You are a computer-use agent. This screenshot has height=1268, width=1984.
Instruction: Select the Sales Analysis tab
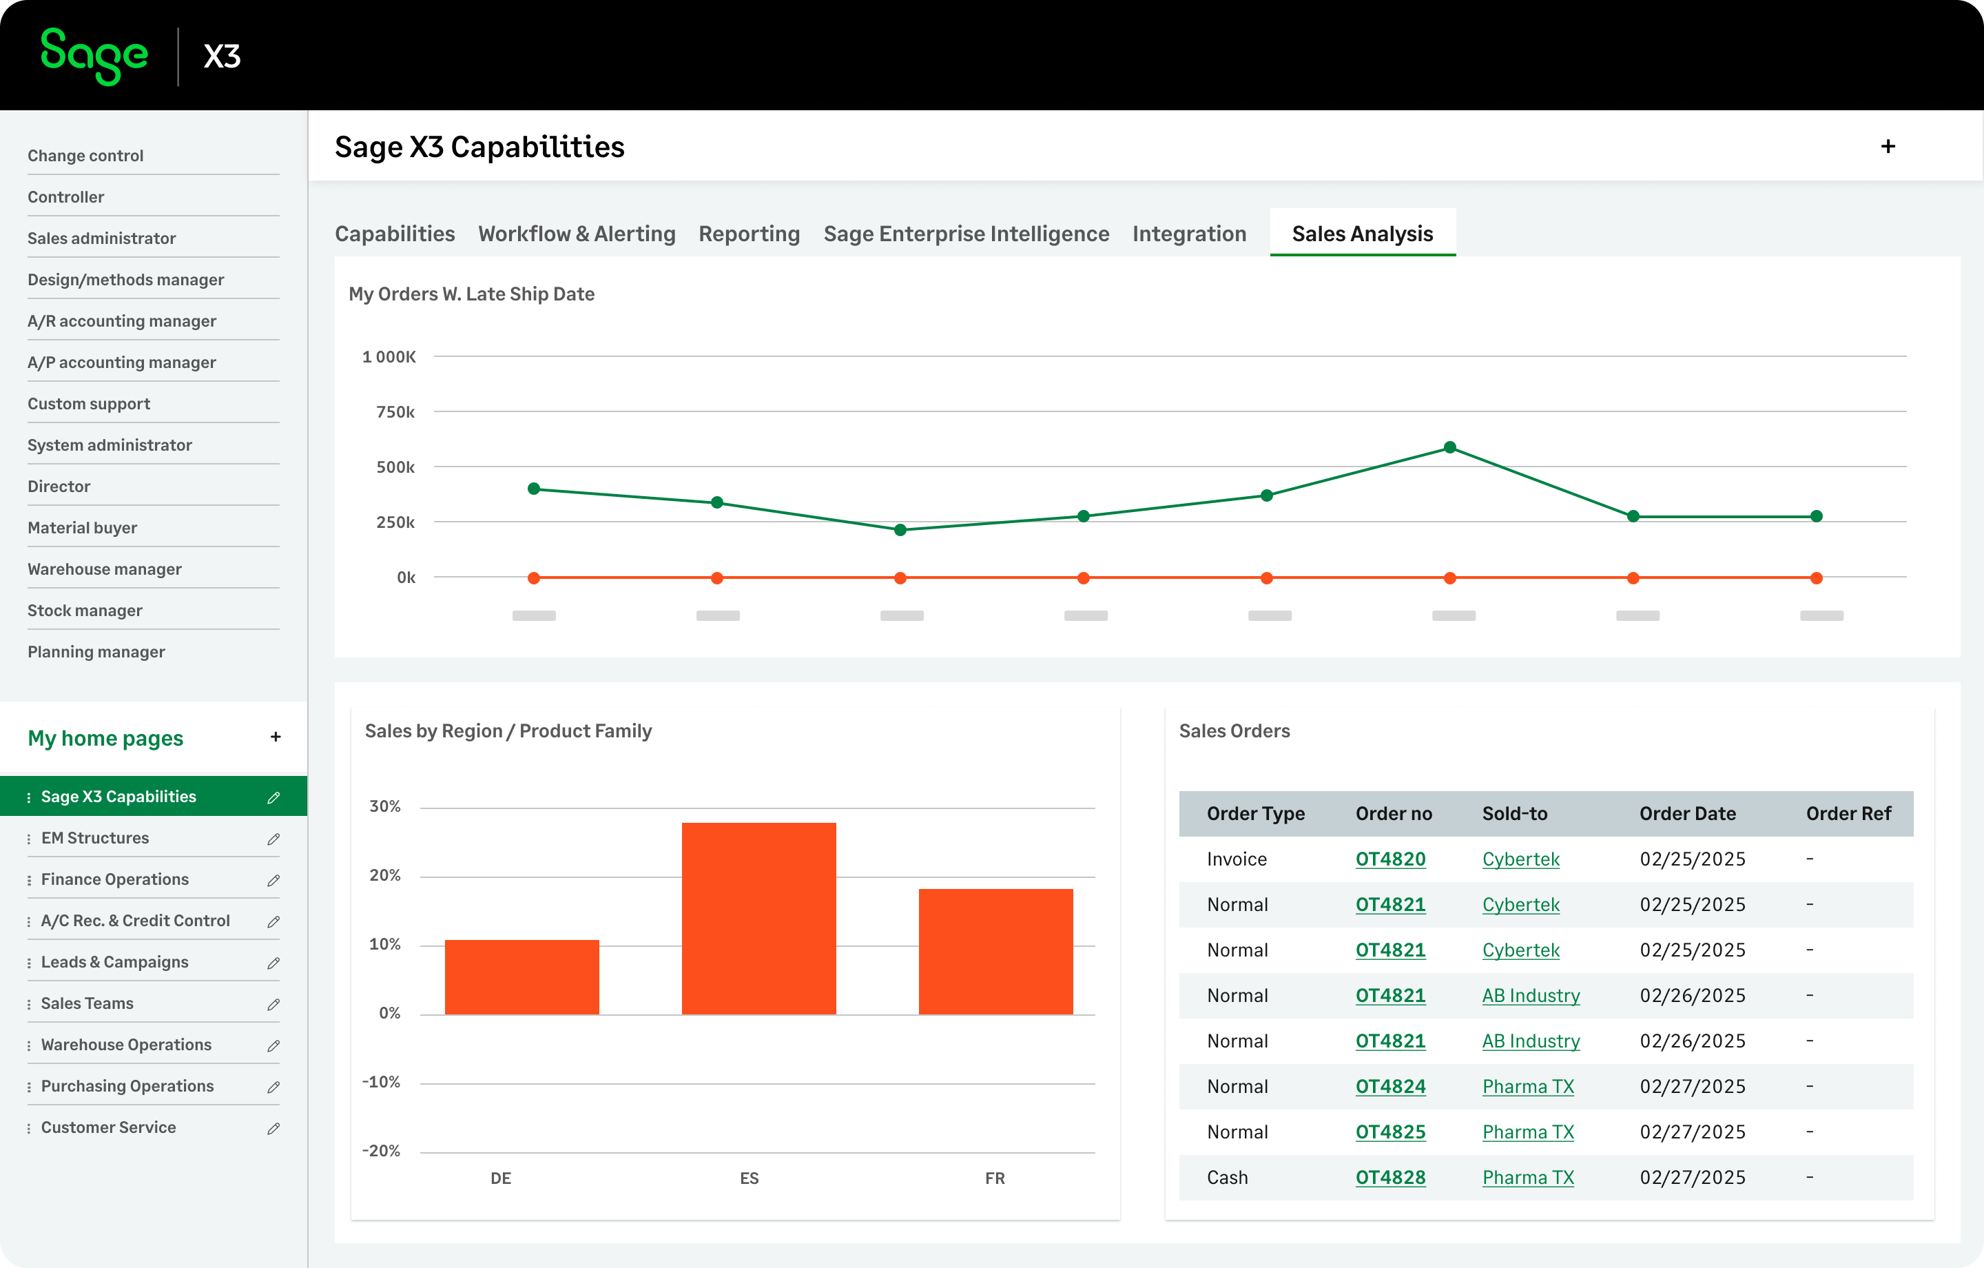pos(1363,234)
